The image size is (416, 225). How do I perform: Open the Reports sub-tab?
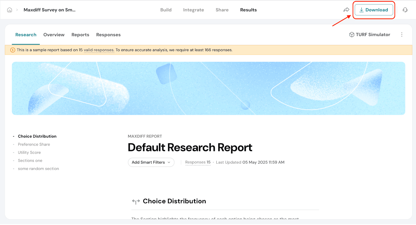click(x=80, y=35)
